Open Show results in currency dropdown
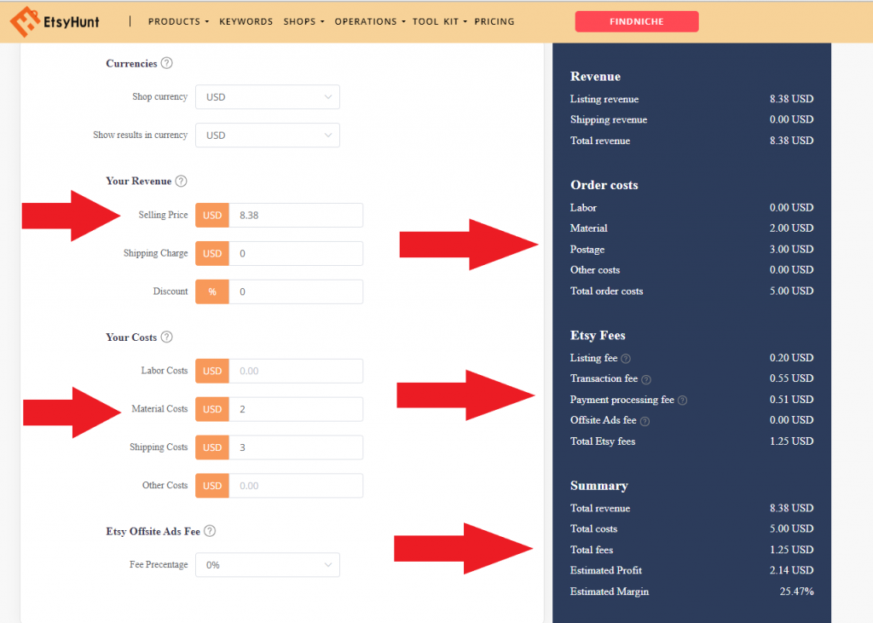873x623 pixels. click(267, 136)
